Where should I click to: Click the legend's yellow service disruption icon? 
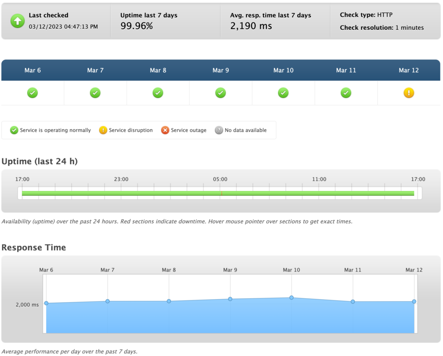coord(103,130)
